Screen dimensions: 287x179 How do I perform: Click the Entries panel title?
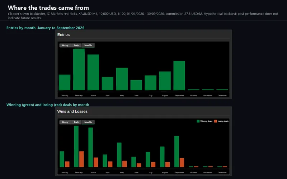pyautogui.click(x=63, y=34)
